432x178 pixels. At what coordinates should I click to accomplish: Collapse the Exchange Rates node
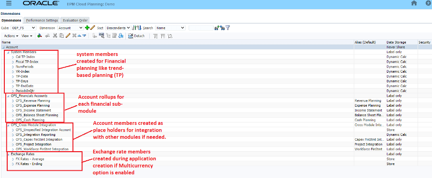(x=8, y=154)
